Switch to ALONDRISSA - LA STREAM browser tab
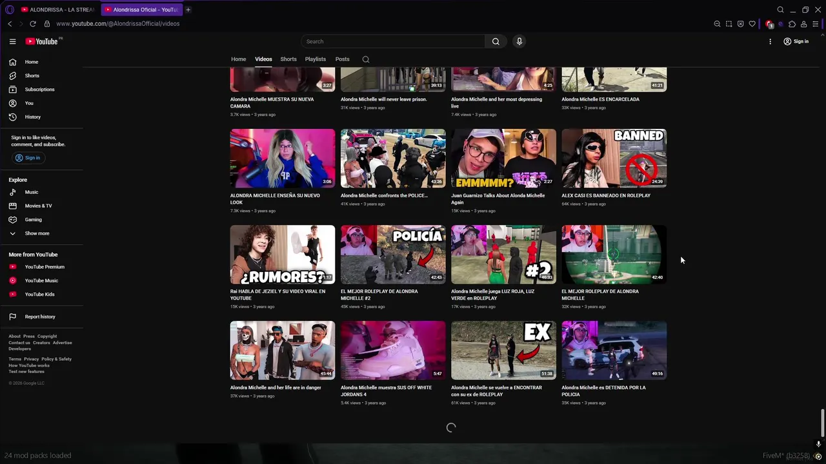The image size is (826, 464). tap(58, 10)
